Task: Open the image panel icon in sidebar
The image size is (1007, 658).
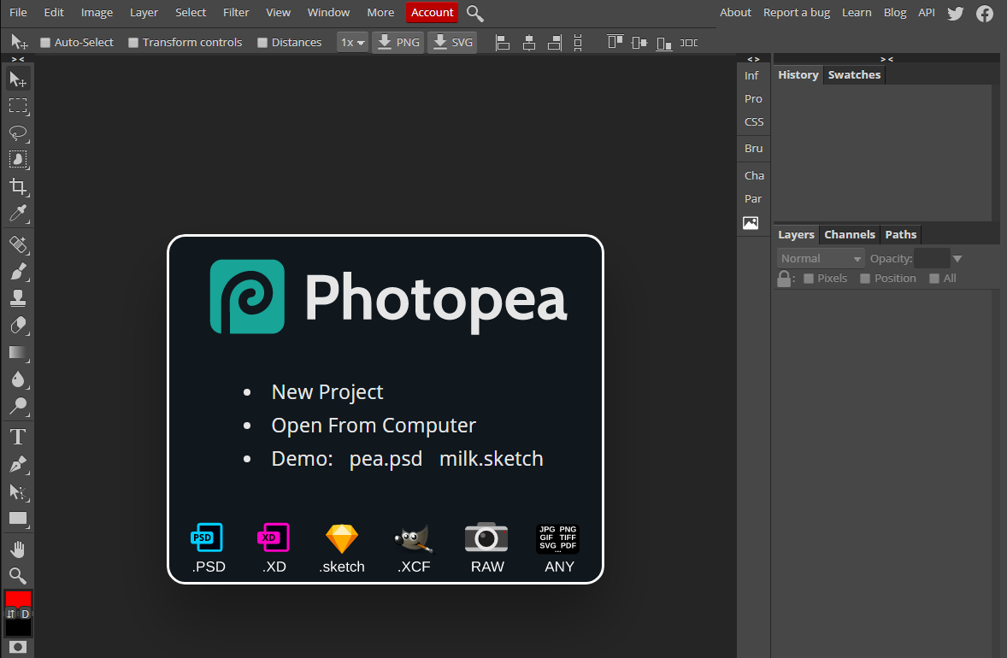Action: [751, 223]
